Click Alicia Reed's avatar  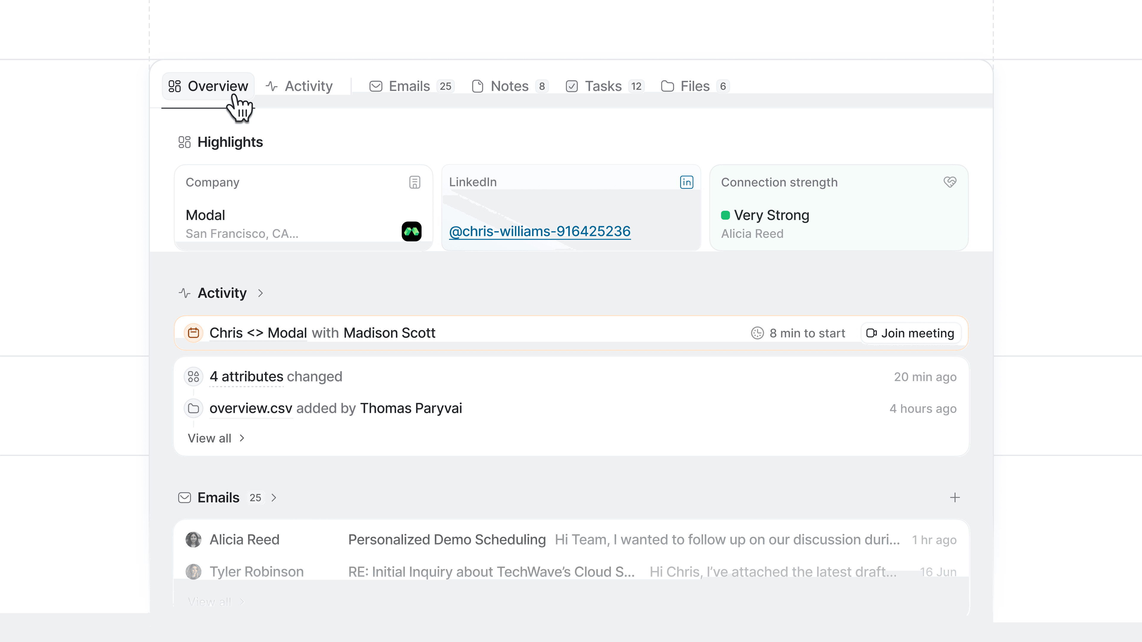193,540
